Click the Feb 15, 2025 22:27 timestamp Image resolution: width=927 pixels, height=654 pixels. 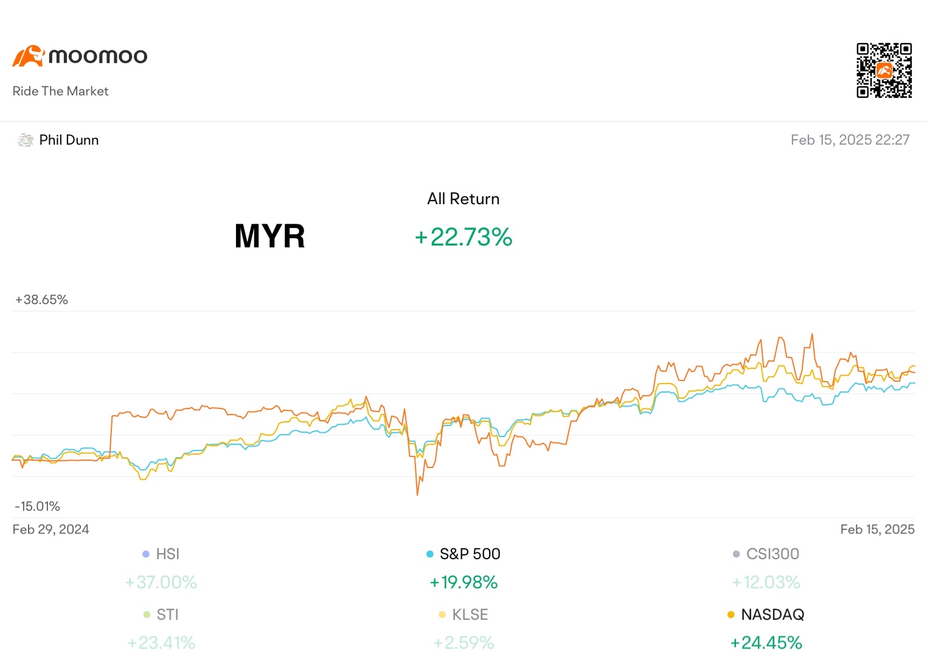[850, 140]
